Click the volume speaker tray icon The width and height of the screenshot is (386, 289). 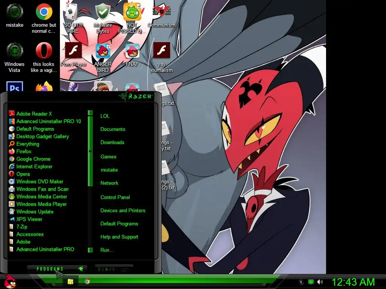click(320, 282)
